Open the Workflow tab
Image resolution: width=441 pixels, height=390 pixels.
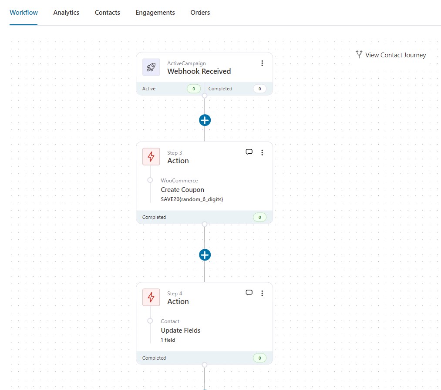point(24,13)
